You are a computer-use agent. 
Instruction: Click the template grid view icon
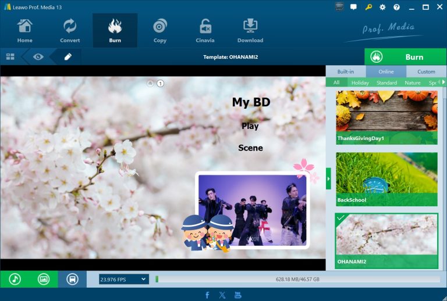pyautogui.click(x=10, y=56)
